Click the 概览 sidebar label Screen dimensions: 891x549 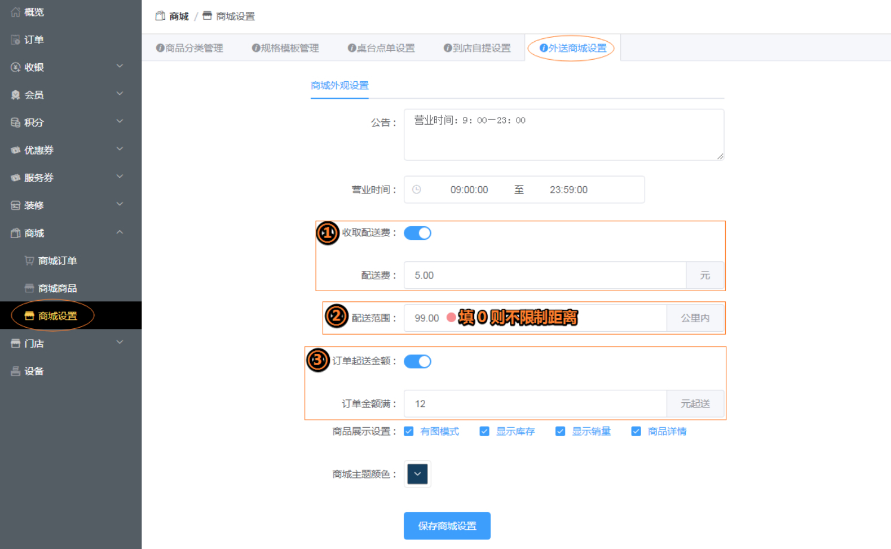pos(34,12)
